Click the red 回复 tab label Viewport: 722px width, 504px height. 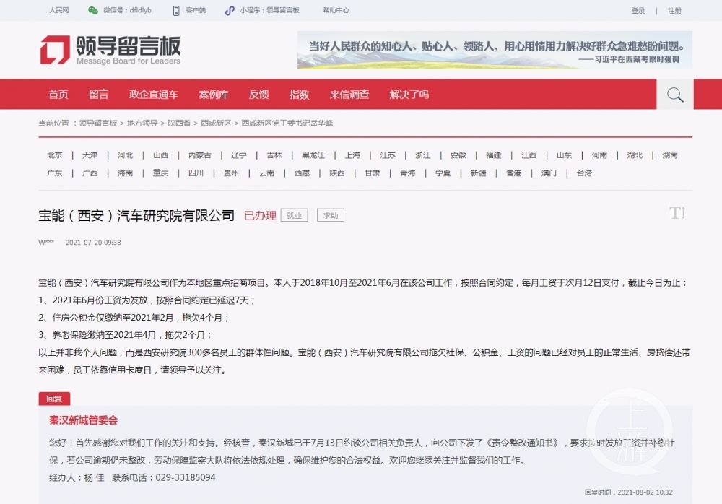54,399
